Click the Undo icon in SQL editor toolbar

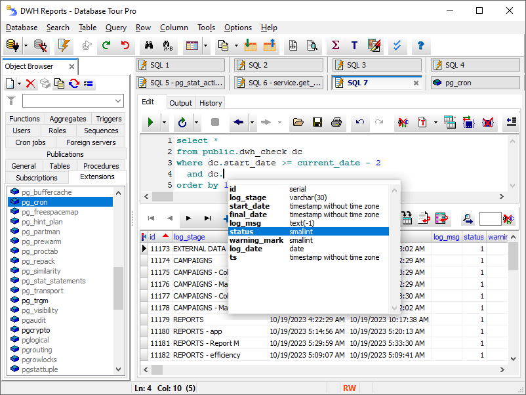(x=359, y=122)
